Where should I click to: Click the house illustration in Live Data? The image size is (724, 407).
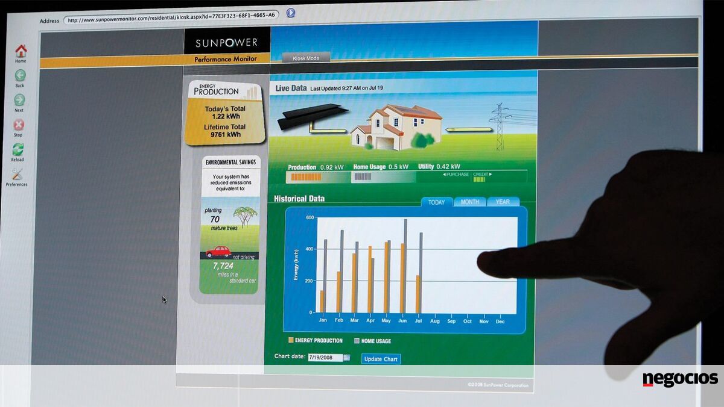coord(396,126)
